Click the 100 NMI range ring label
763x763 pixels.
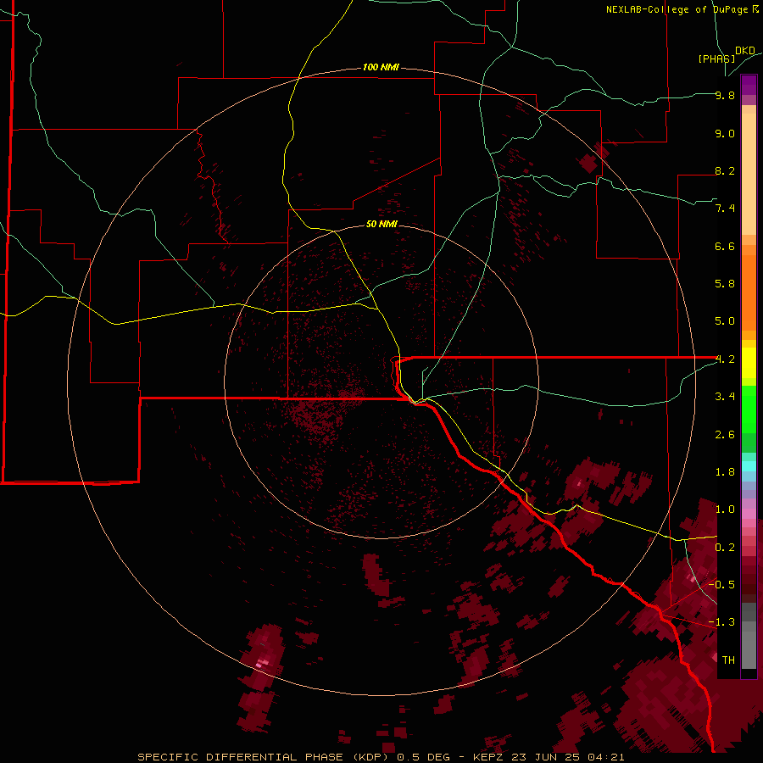tap(381, 67)
